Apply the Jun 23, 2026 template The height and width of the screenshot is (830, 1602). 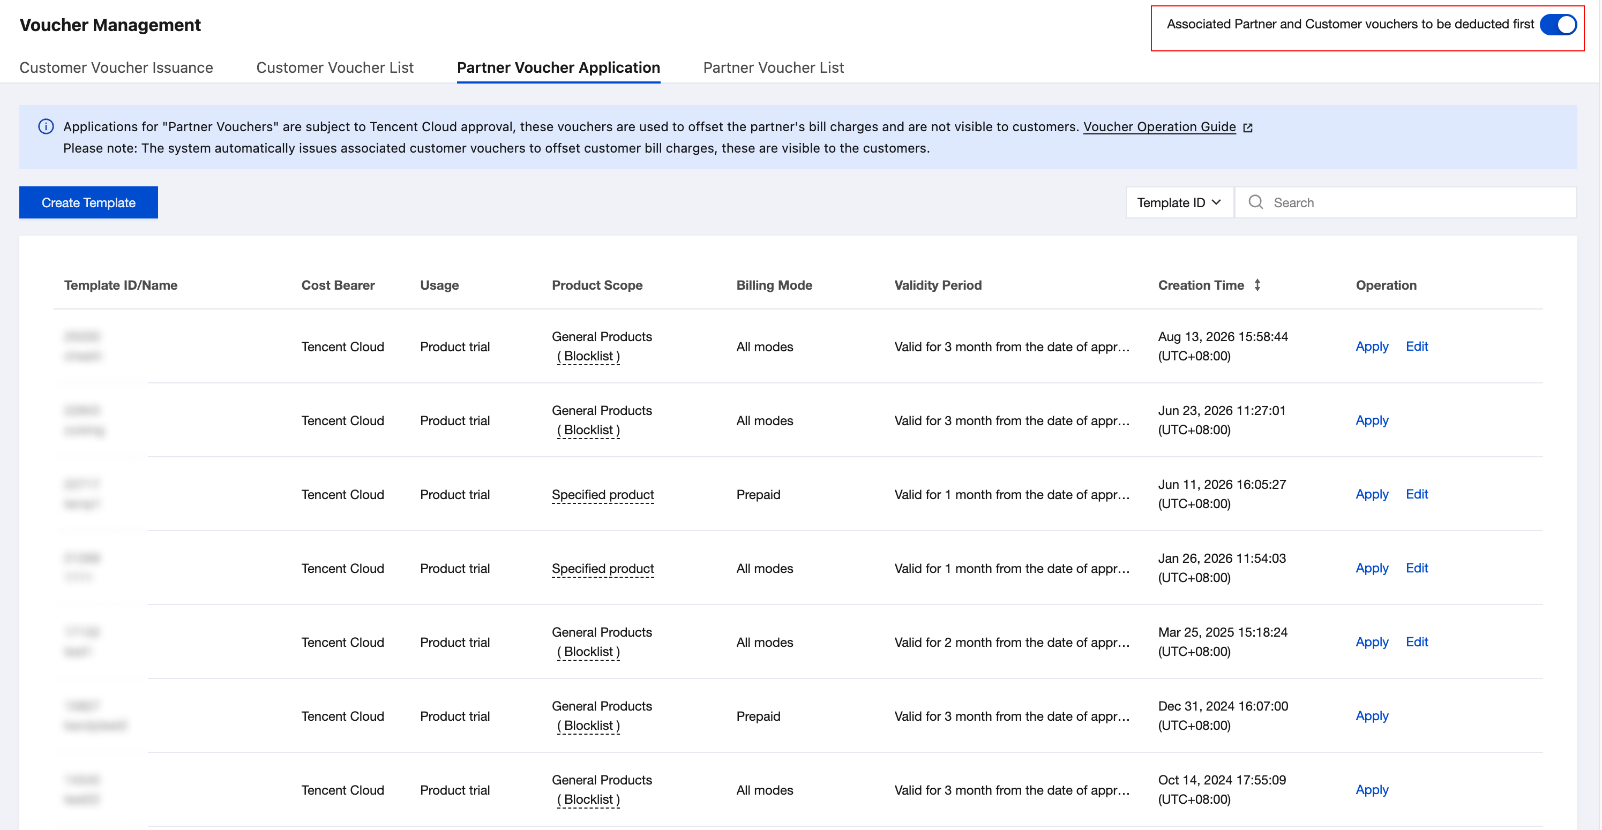coord(1372,420)
